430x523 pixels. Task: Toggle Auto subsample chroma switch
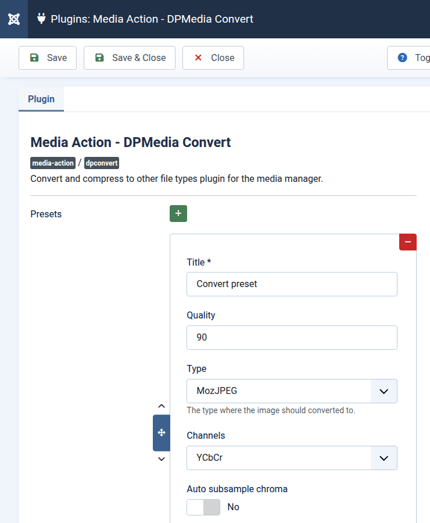pos(203,507)
